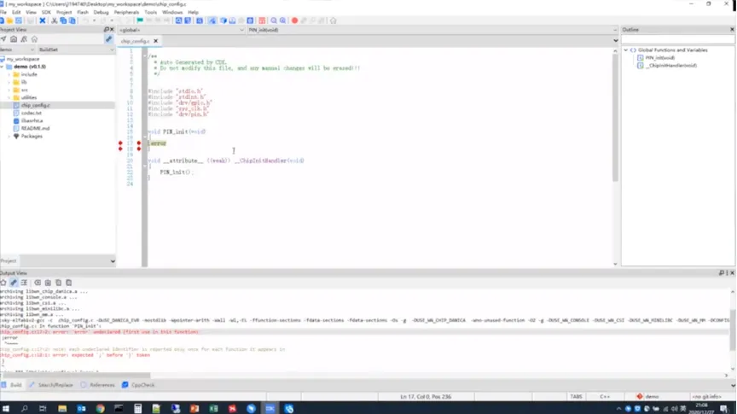Select PIN_init(void) in Outline
The width and height of the screenshot is (737, 414).
point(659,58)
